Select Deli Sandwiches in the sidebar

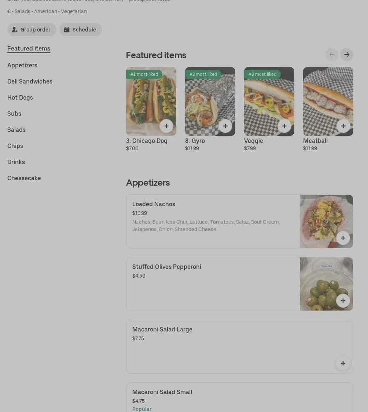point(30,81)
